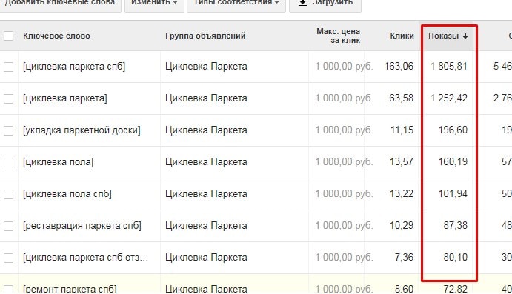
Task: Sort by the Клики column header
Action: [402, 36]
